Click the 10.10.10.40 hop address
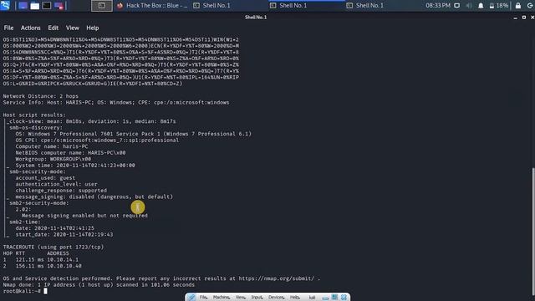The width and height of the screenshot is (535, 301). [64, 266]
